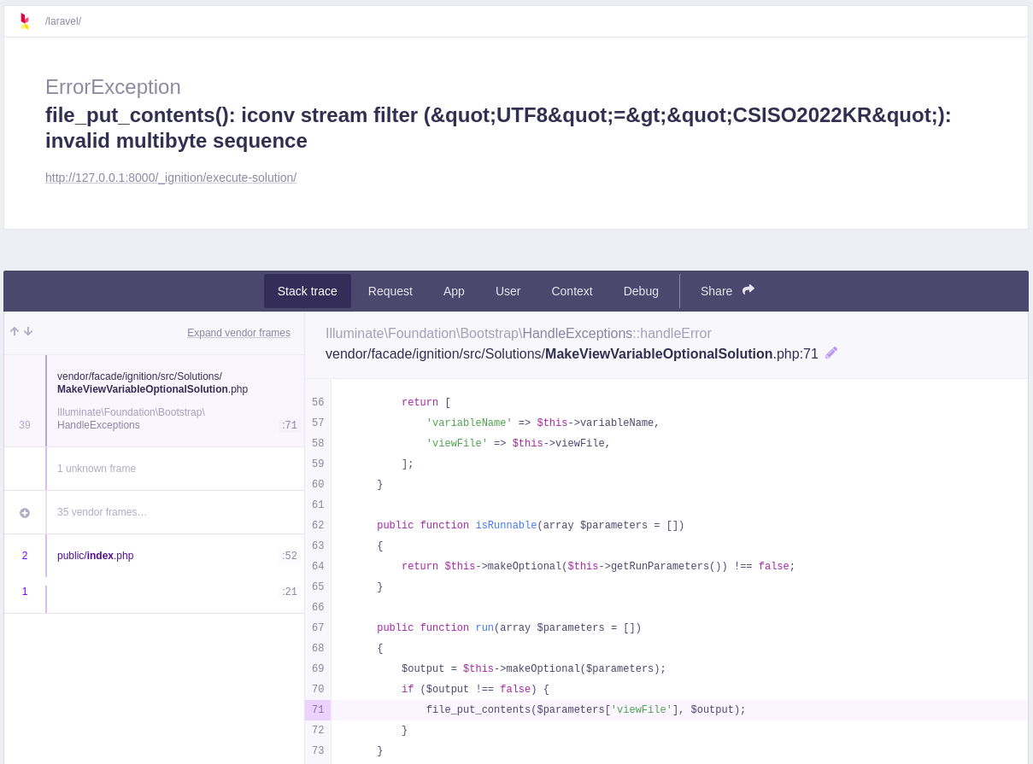Click the return makeOptional getRunParameters line
The image size is (1033, 764).
598,567
